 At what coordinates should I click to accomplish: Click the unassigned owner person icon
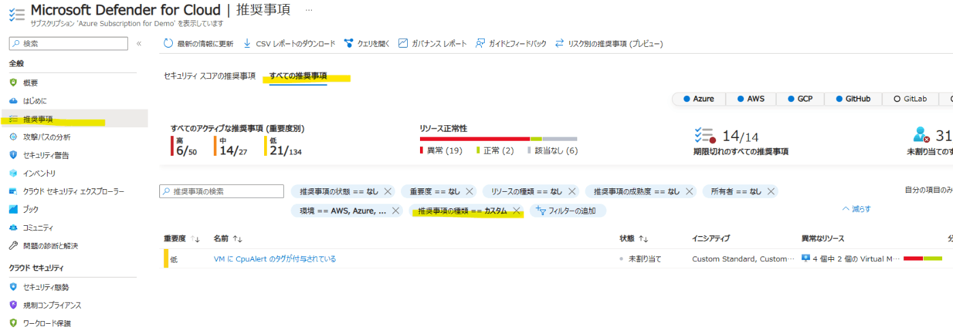click(x=922, y=135)
